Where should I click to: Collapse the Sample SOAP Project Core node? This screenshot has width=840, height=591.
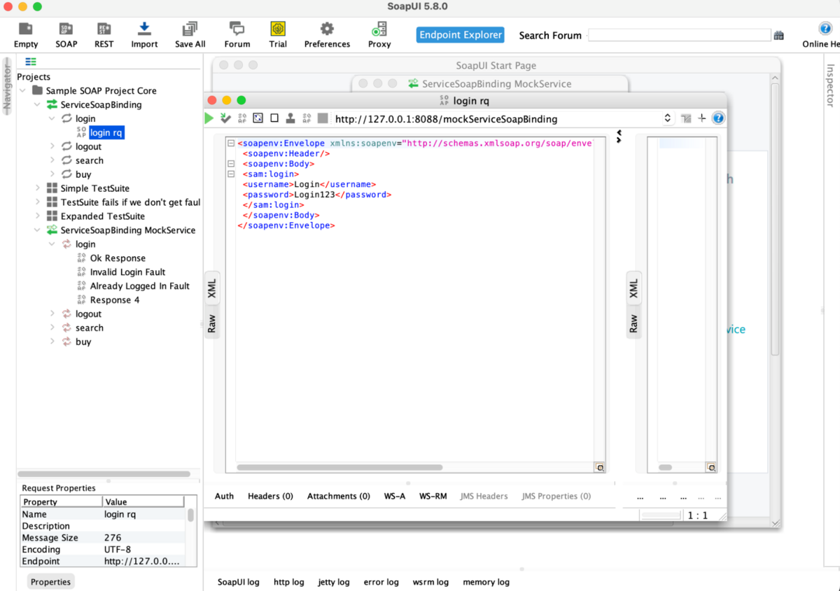tap(23, 90)
